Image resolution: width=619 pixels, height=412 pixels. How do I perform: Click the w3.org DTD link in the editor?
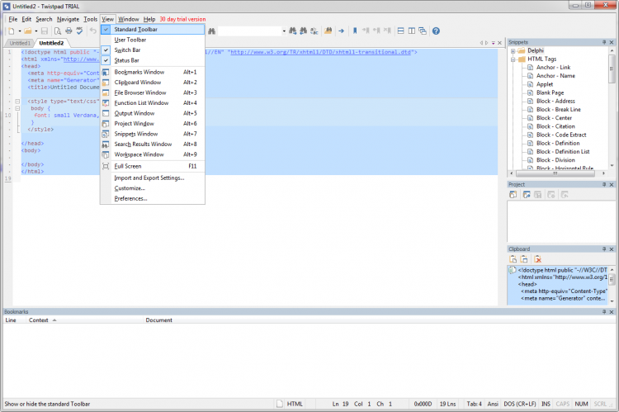point(320,52)
